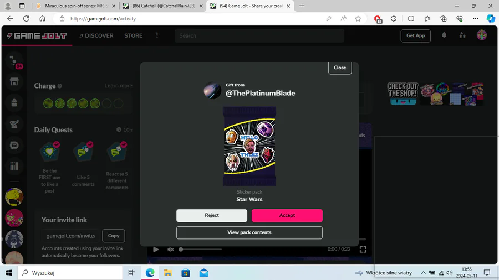Viewport: 499px width, 280px height.
Task: Open View pack contents
Action: pos(249,232)
